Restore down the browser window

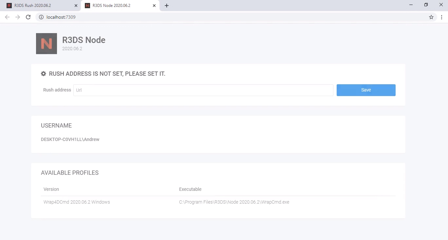pyautogui.click(x=426, y=5)
